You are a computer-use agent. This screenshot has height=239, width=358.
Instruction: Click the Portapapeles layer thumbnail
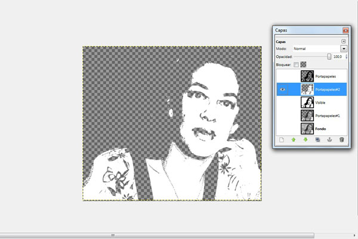[x=307, y=76]
